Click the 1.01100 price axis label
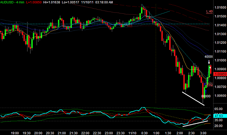 click(x=220, y=51)
